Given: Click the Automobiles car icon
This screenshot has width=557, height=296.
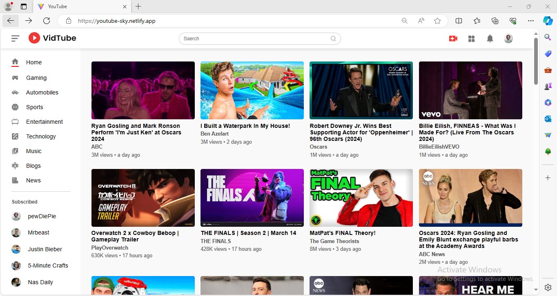Looking at the screenshot, I should tap(15, 92).
